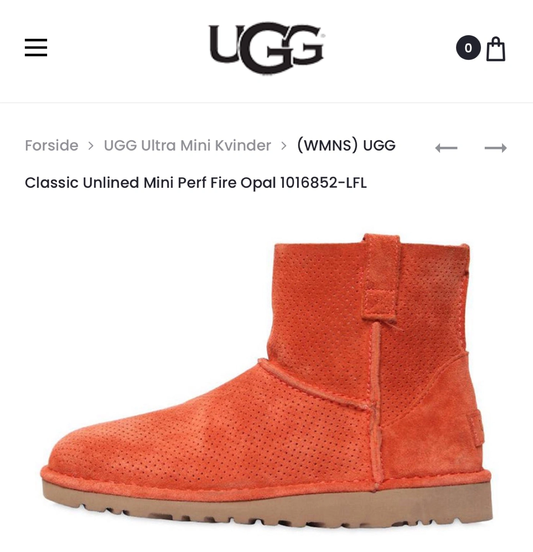Click the UGG logo
This screenshot has height=552, width=533.
coord(266,48)
